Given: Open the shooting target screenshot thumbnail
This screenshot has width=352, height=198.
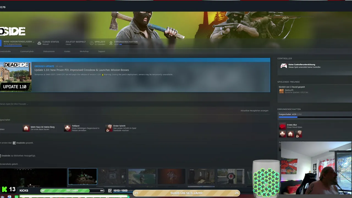Looking at the screenshot, I should coord(231,176).
